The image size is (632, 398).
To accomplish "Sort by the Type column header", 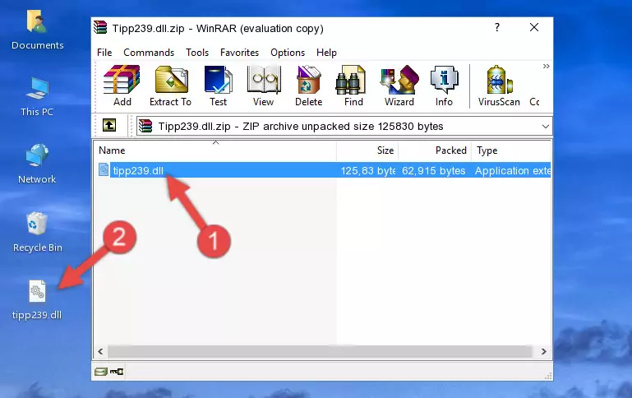I will 511,150.
